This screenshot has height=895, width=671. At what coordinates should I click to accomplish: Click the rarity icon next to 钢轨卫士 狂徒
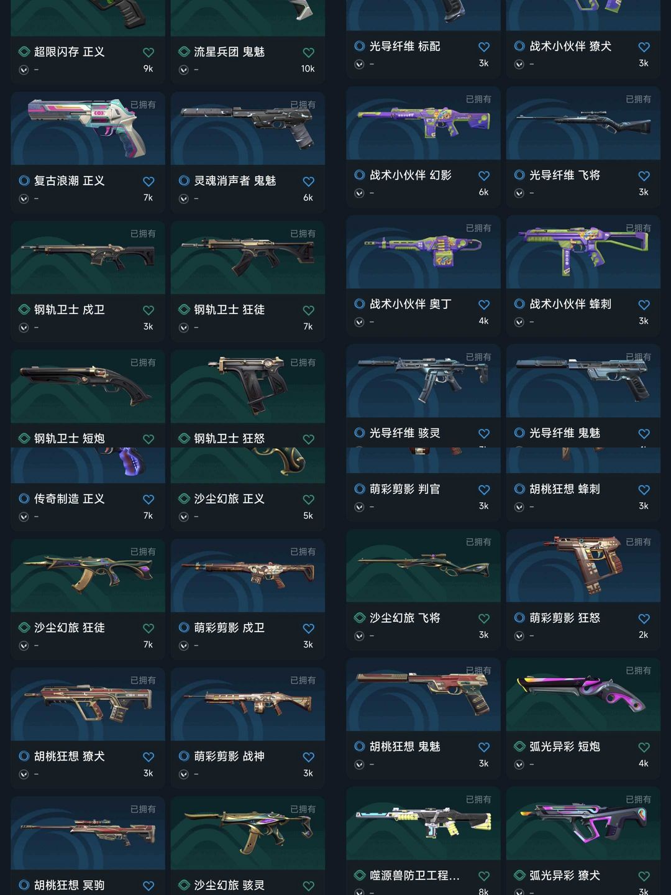point(184,310)
